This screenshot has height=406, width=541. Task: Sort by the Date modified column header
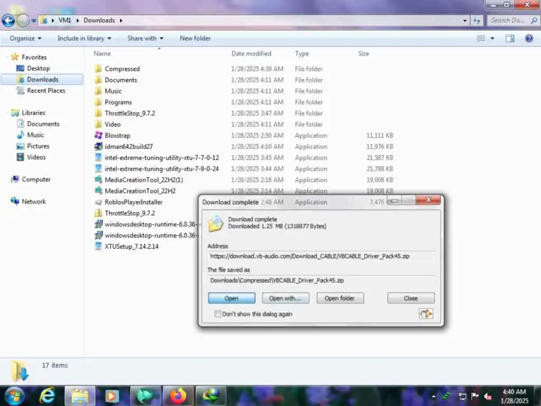251,53
